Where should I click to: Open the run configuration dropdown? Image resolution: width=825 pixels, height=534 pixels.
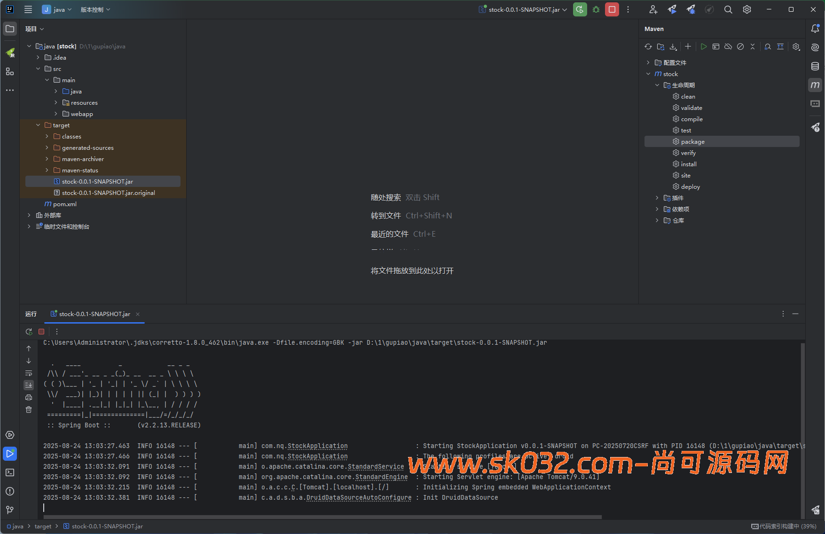(523, 9)
